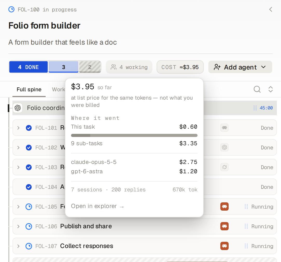The image size is (281, 262).
Task: Collapse the panel with the back chevron
Action: [x=271, y=10]
